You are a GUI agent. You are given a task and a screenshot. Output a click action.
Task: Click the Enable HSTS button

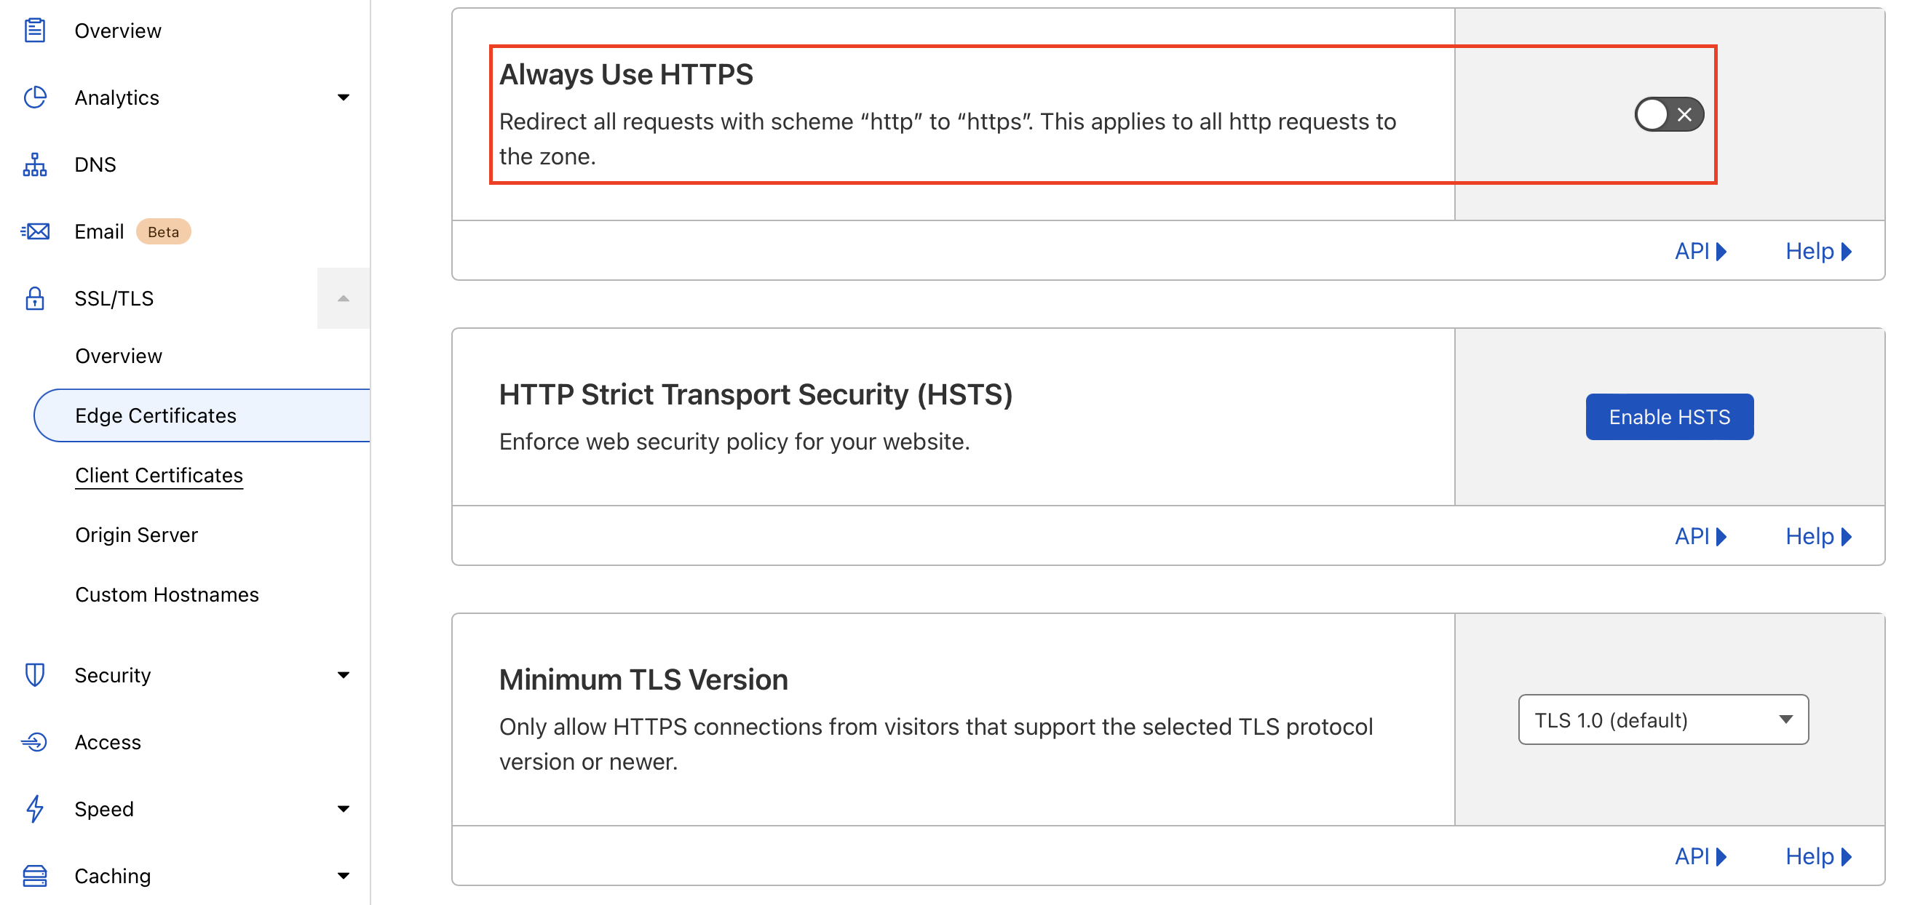(x=1668, y=418)
